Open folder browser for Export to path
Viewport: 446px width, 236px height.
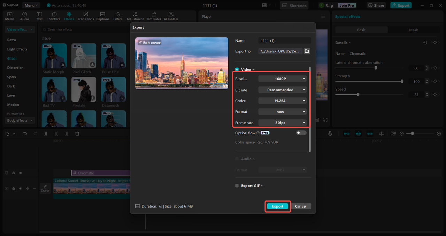pyautogui.click(x=307, y=51)
